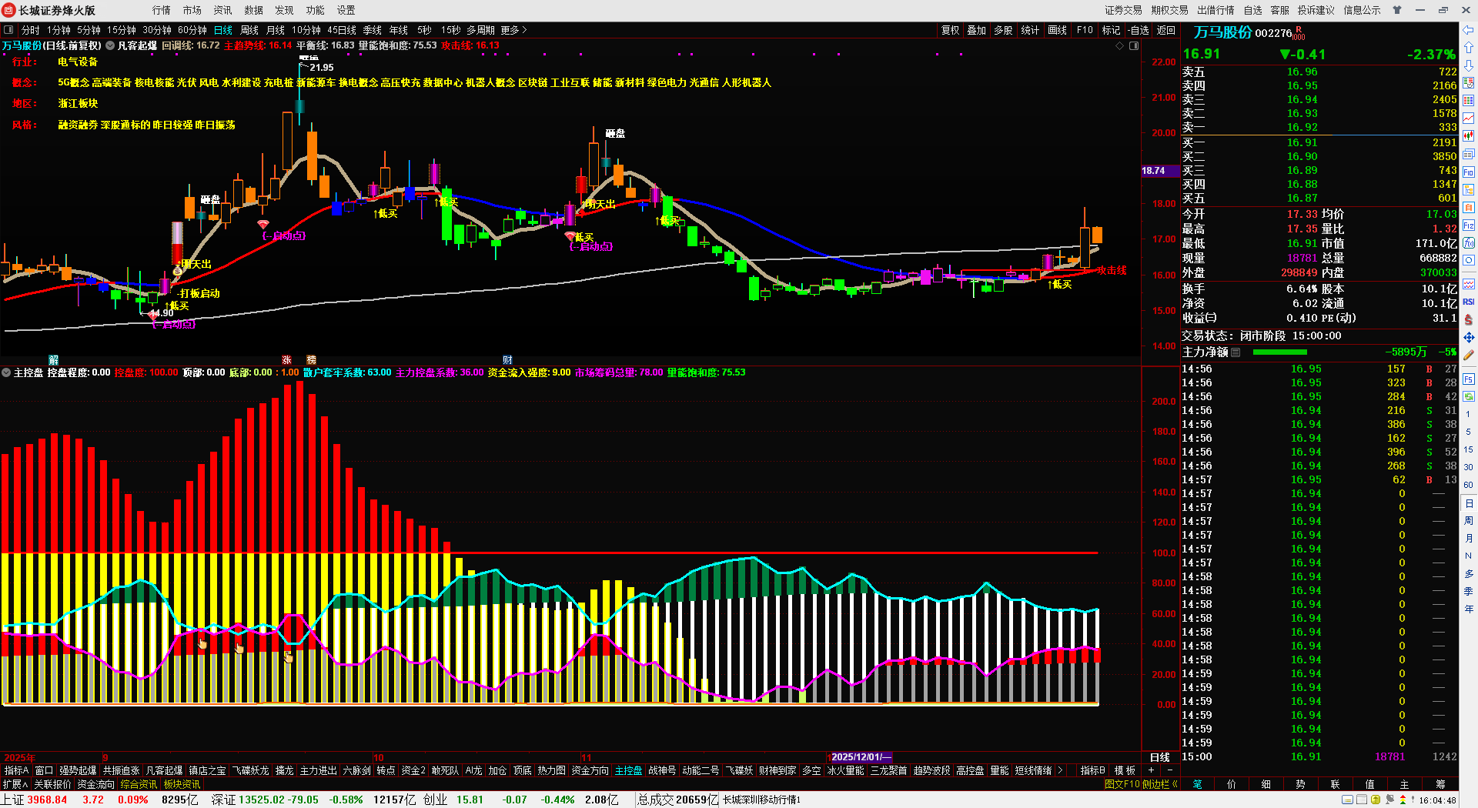
Task: Click the up arrow icon in right sidebar
Action: [x=1468, y=48]
